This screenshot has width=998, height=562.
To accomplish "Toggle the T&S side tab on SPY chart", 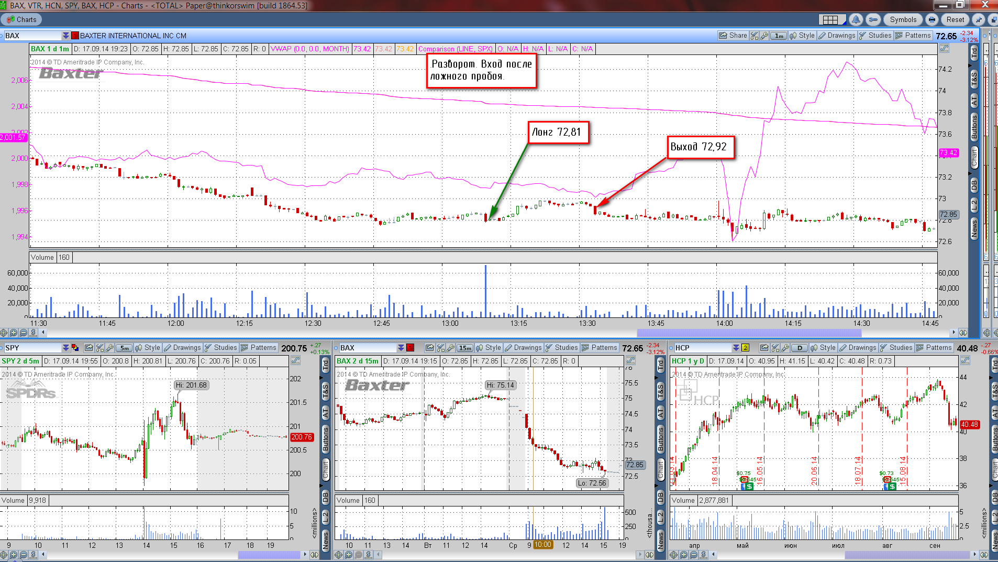I will 325,391.
